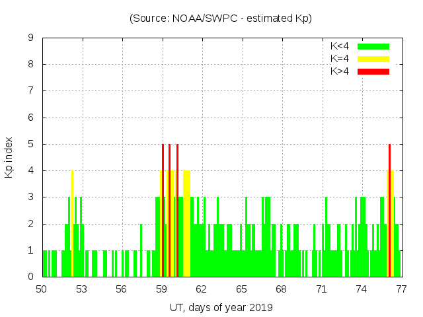Click the leftmost red bar at day 59
The image size is (423, 317).
tap(163, 211)
